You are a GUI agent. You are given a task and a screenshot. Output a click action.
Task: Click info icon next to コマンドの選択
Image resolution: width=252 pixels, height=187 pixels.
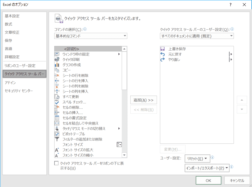pyautogui.click(x=85, y=29)
